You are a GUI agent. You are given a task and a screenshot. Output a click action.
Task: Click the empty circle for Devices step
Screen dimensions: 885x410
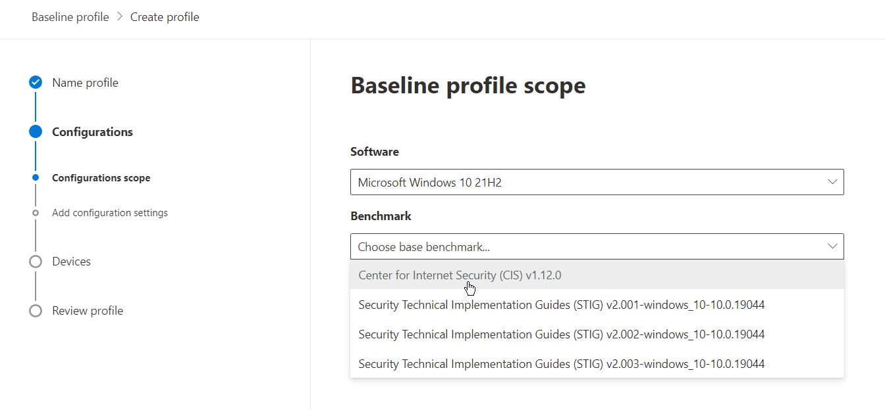(36, 262)
